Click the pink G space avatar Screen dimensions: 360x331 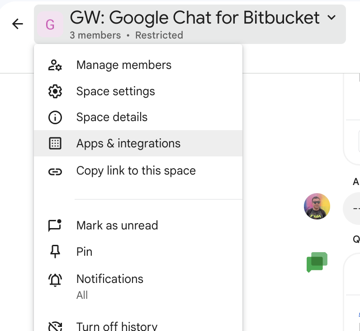50,24
